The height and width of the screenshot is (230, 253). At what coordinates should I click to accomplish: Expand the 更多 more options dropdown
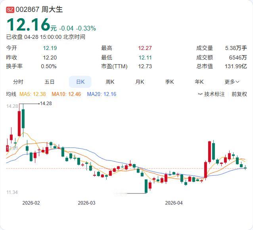(232, 82)
